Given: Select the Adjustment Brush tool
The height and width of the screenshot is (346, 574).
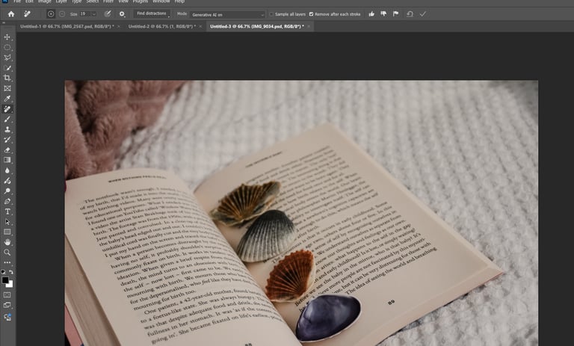Looking at the screenshot, I should pos(7,181).
